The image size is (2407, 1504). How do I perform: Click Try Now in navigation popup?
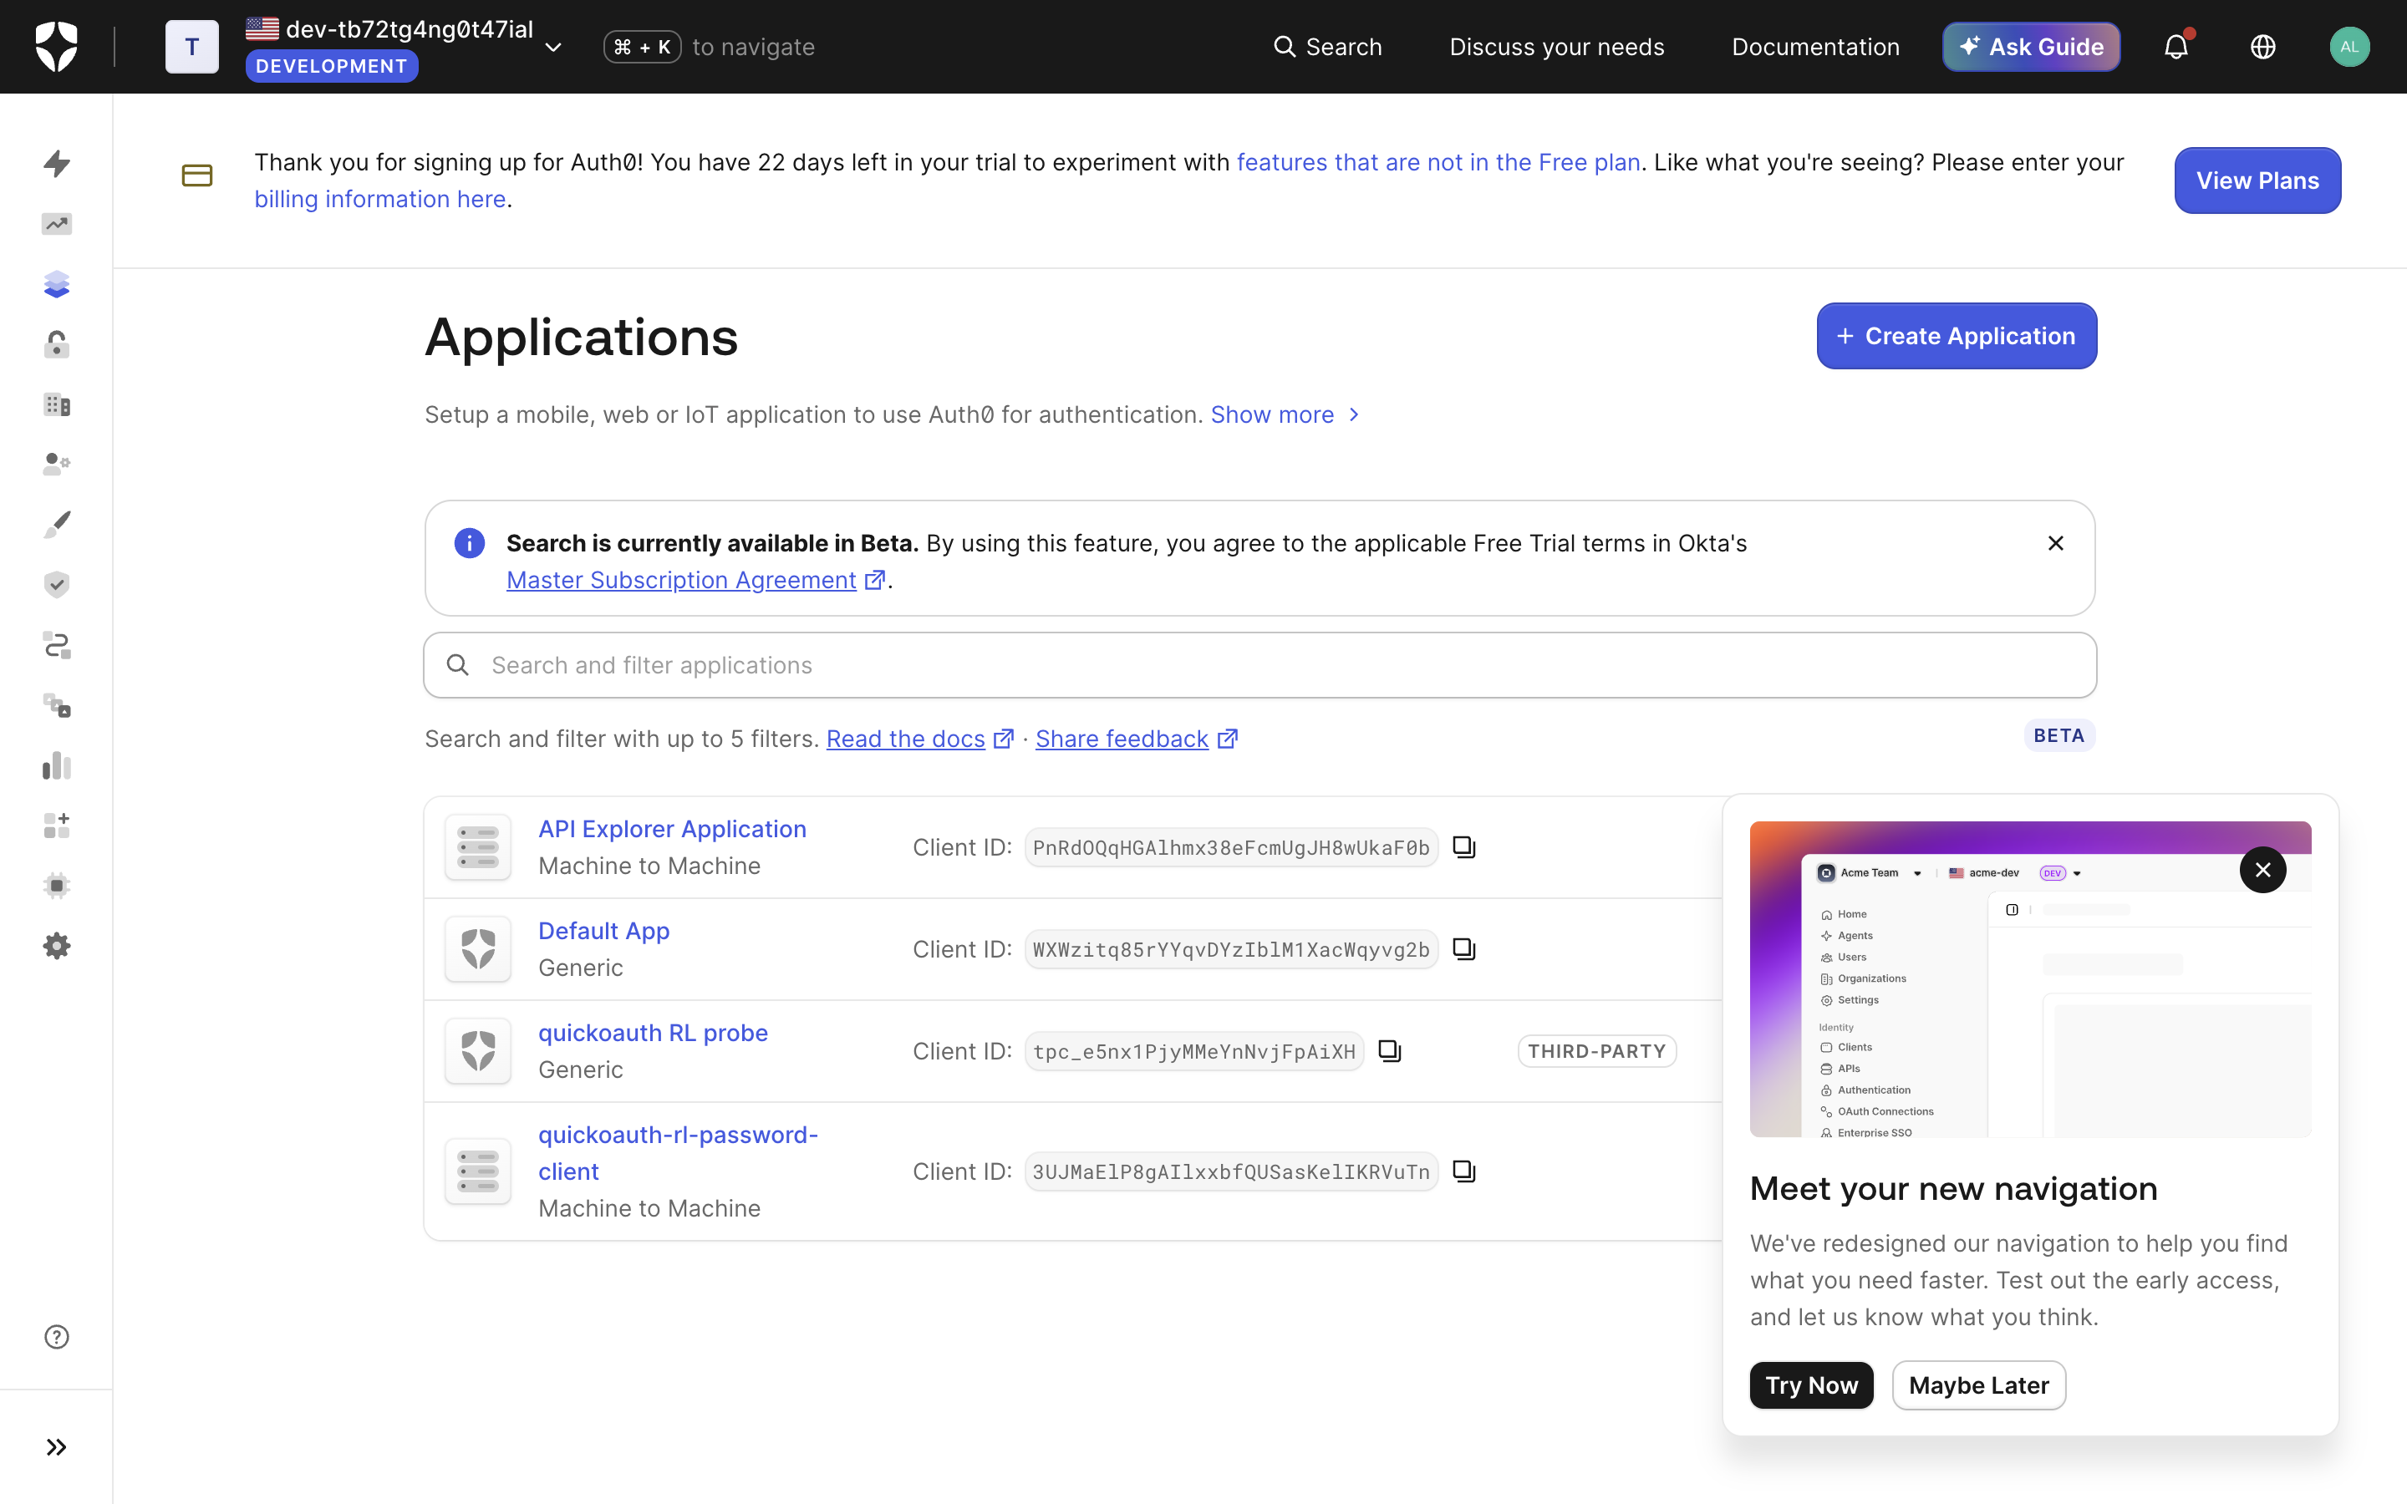[x=1811, y=1385]
